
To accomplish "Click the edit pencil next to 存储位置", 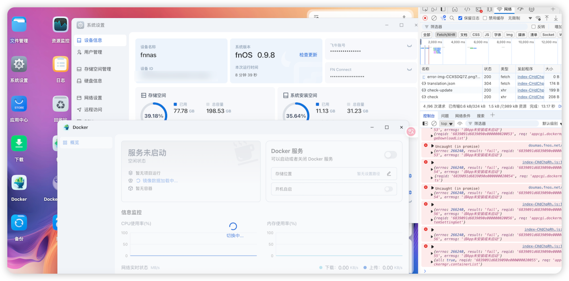I will click(389, 174).
